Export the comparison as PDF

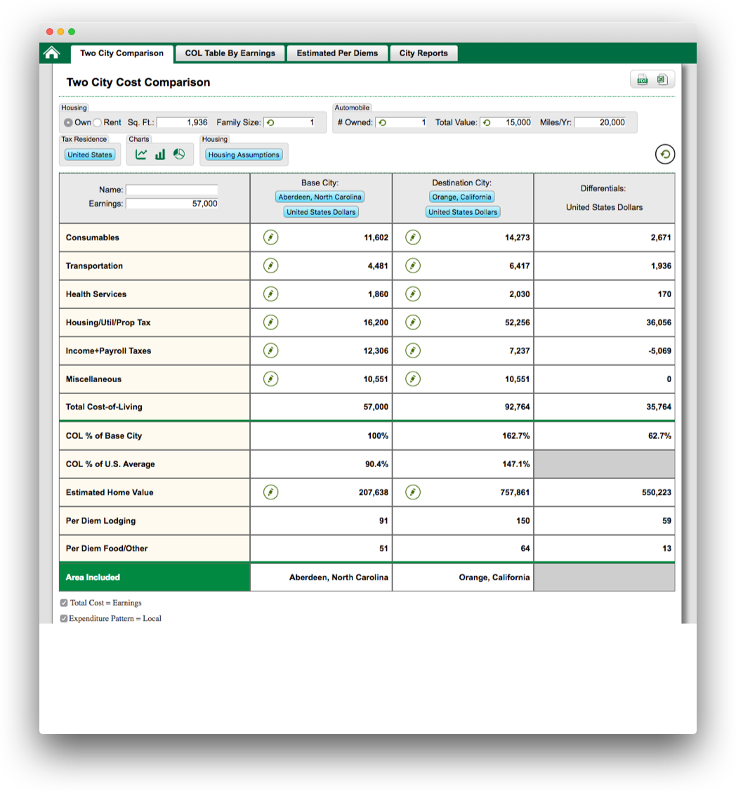pyautogui.click(x=642, y=79)
